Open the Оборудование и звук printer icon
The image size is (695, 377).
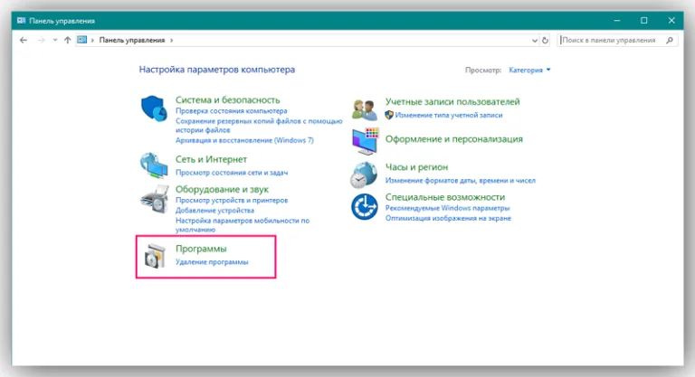point(155,200)
